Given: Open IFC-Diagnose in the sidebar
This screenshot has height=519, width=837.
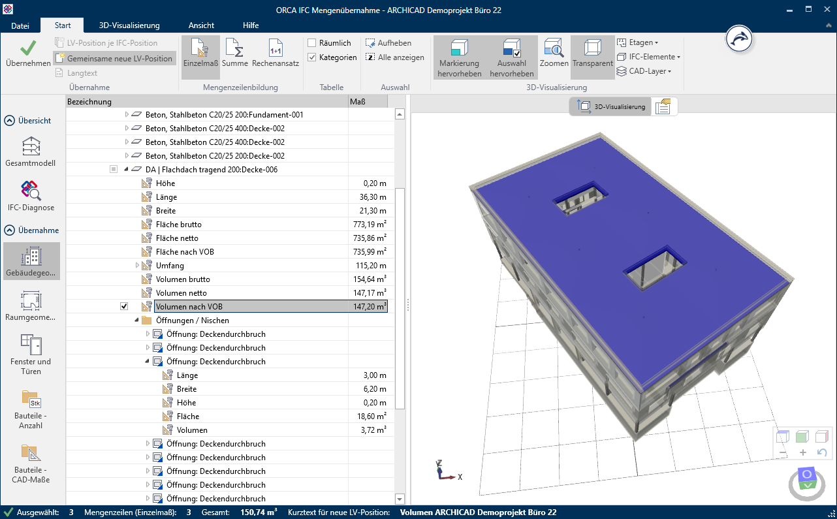Looking at the screenshot, I should point(31,196).
